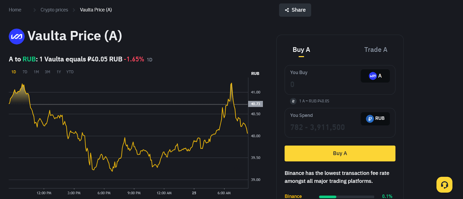
Task: Go to the Home breadcrumb link
Action: pyautogui.click(x=15, y=10)
